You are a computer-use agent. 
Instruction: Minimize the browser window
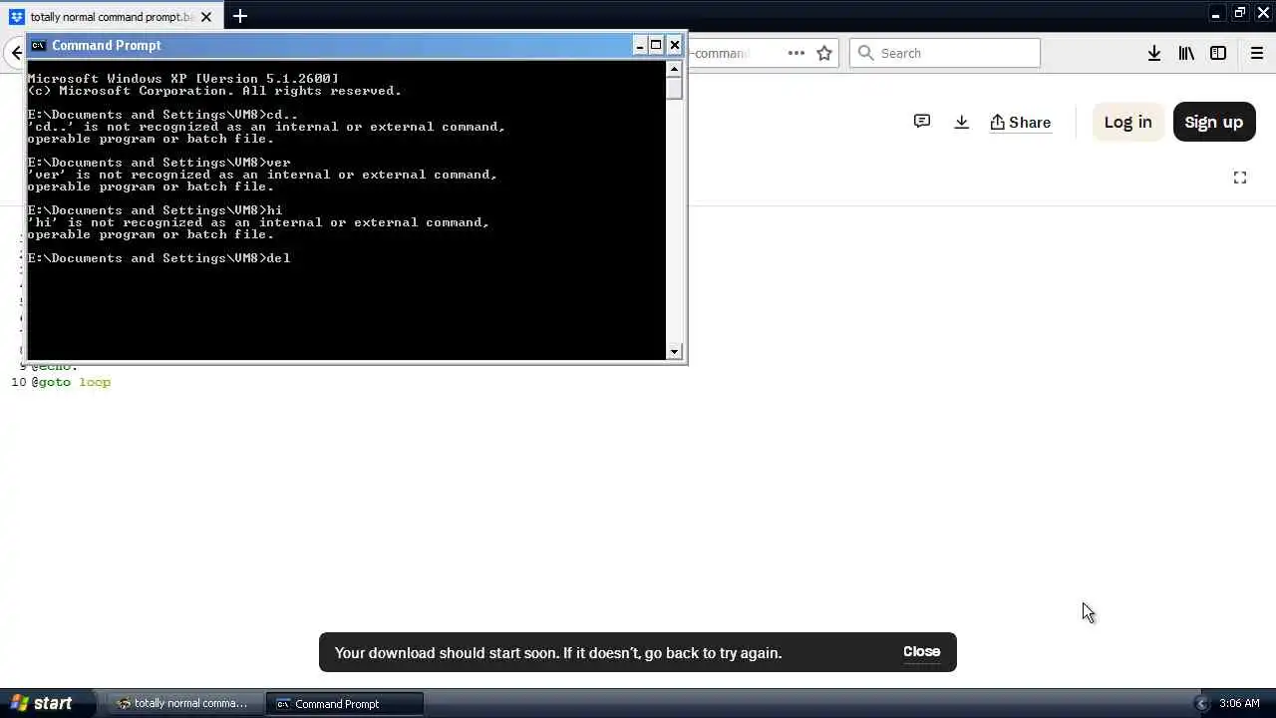(1216, 13)
